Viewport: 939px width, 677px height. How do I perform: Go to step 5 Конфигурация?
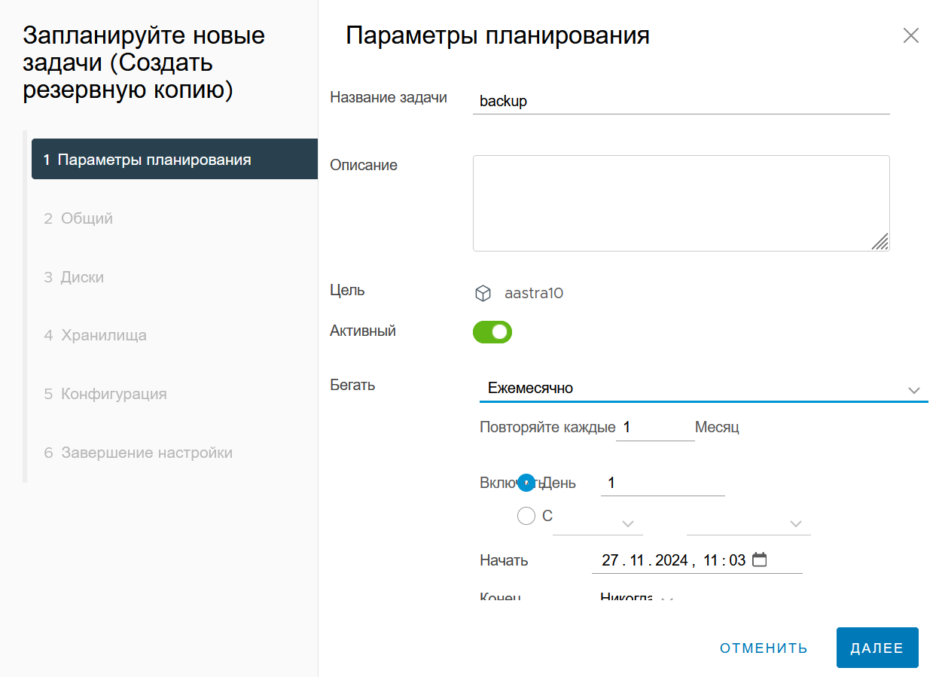pyautogui.click(x=105, y=394)
